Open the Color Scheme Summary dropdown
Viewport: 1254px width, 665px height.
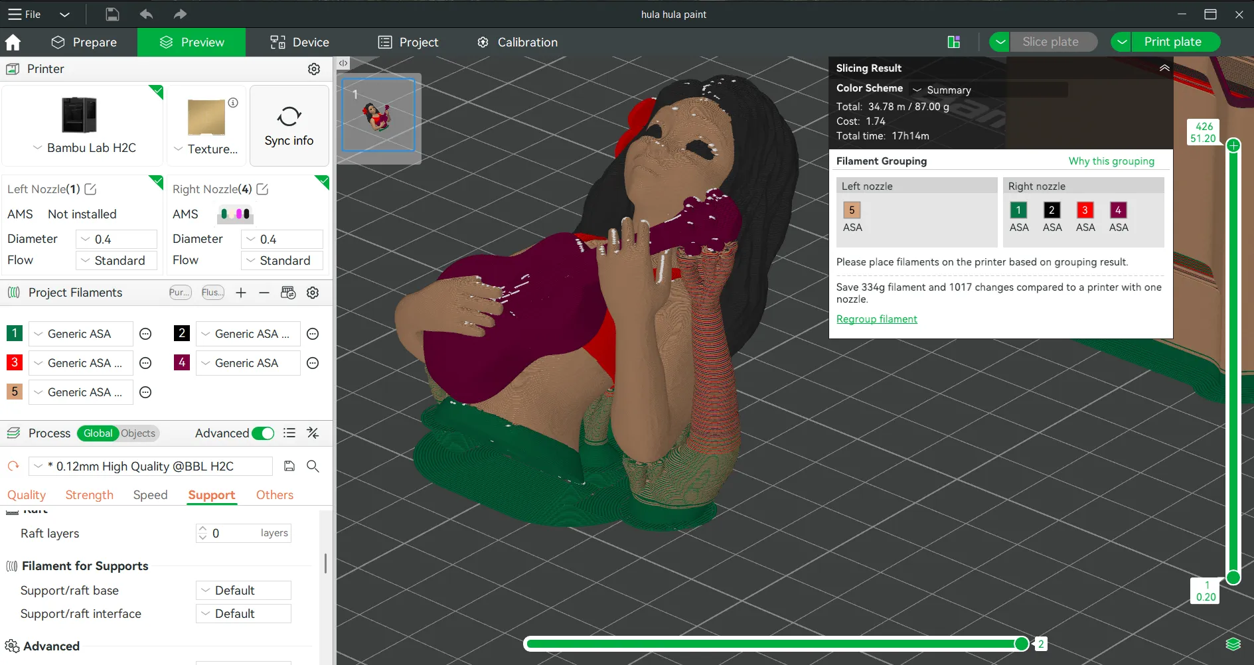coord(989,90)
